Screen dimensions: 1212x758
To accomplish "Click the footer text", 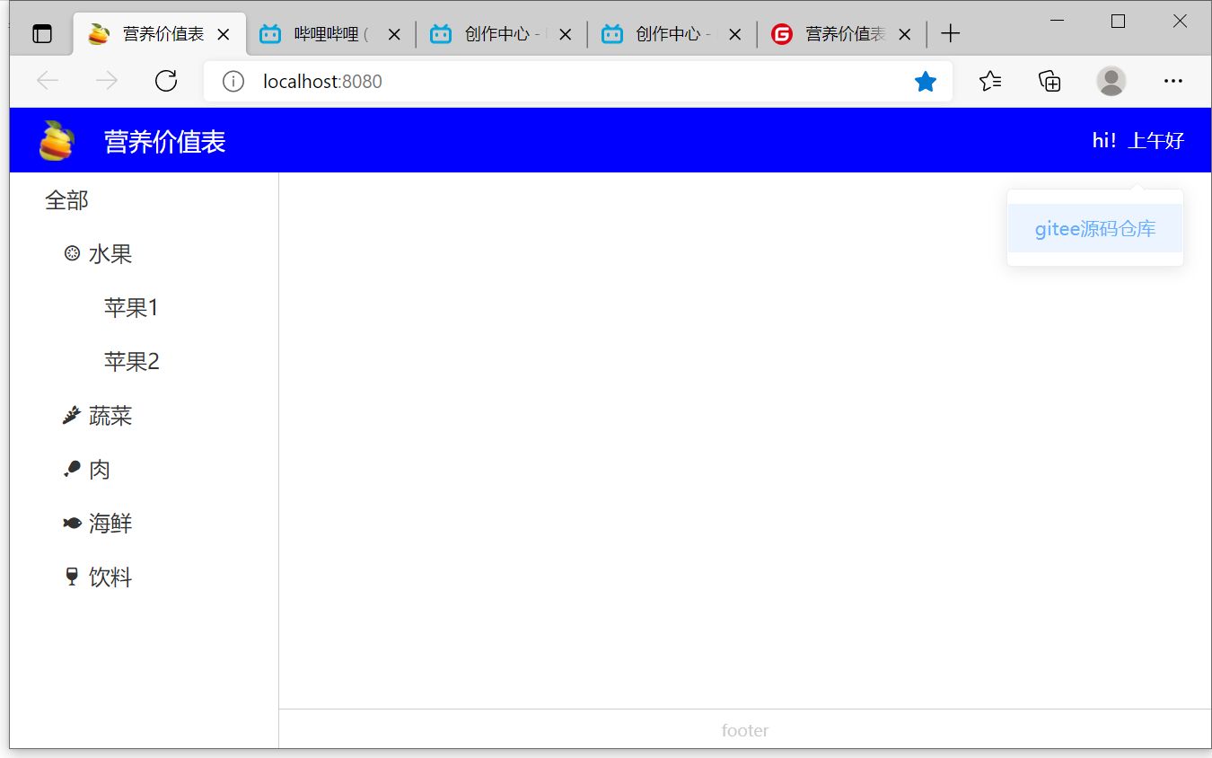I will [x=745, y=730].
